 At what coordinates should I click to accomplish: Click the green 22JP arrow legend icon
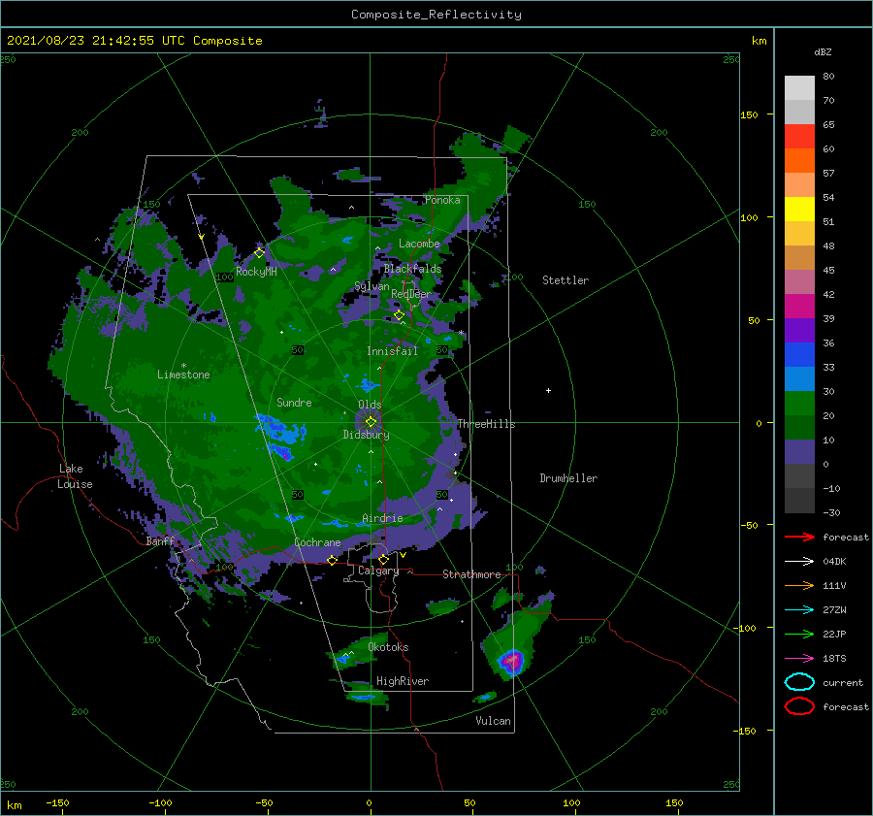(799, 634)
